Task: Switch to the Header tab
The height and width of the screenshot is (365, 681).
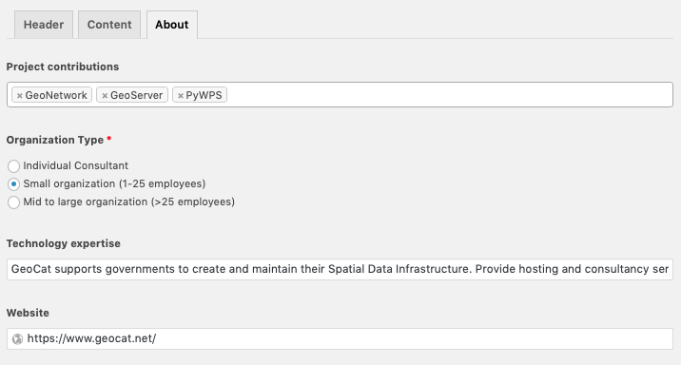Action: (44, 25)
